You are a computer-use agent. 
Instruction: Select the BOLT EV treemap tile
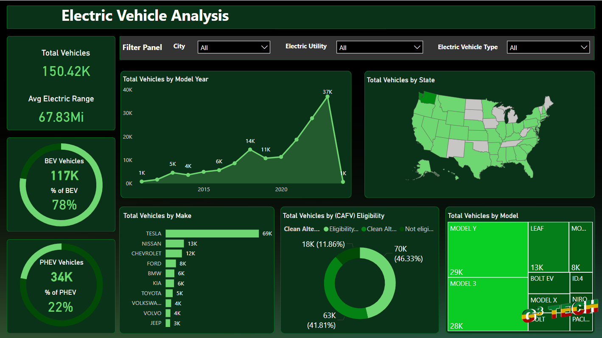pyautogui.click(x=549, y=283)
